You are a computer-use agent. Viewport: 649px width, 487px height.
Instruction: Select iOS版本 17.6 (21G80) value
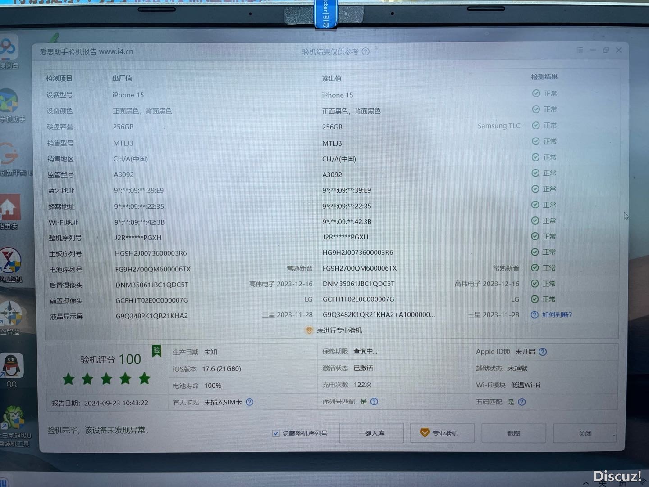coord(221,369)
